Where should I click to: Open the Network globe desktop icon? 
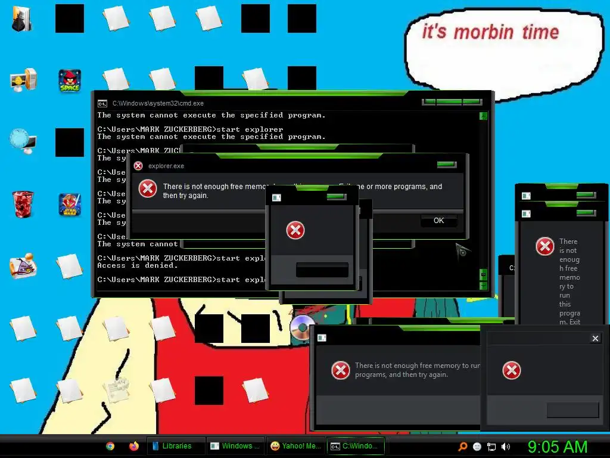(23, 141)
